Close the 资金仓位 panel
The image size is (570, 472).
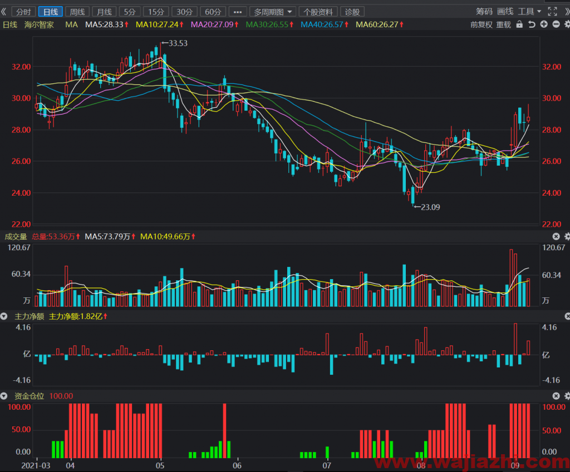[556, 396]
